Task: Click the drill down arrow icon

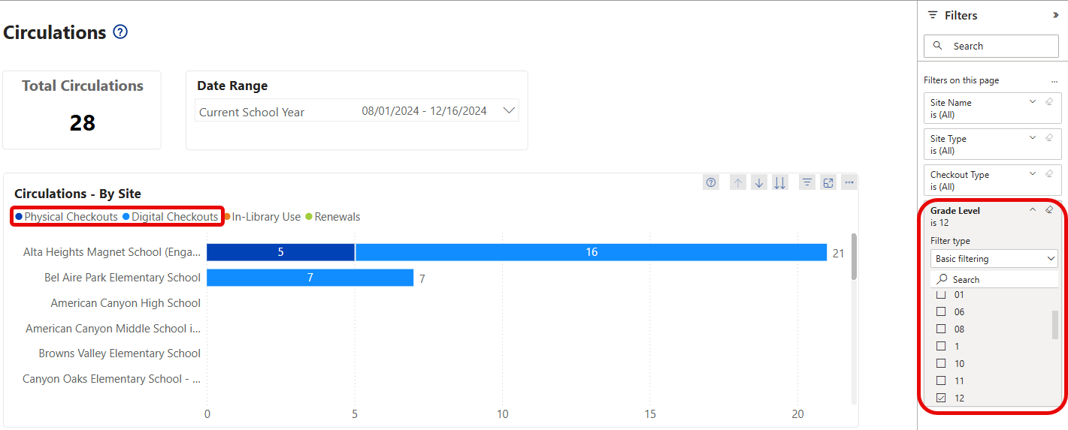Action: (x=759, y=182)
